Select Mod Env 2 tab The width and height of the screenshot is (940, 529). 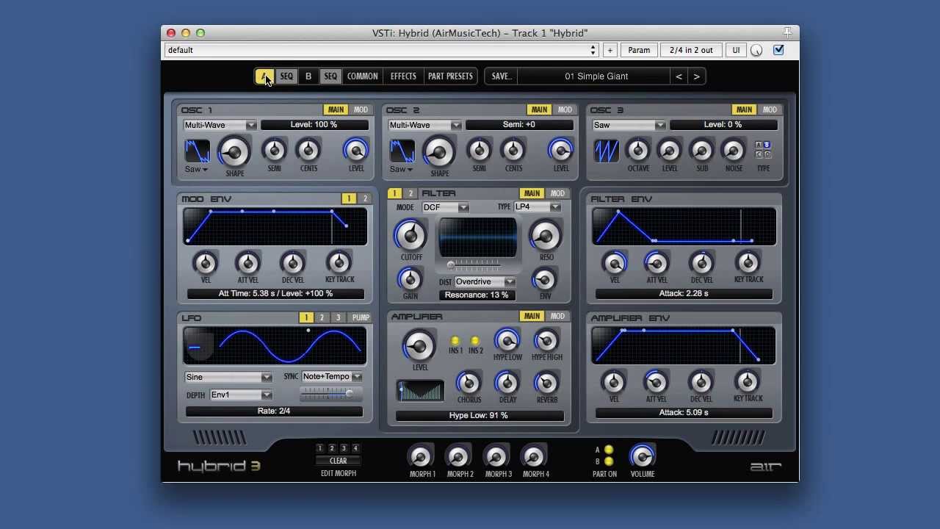[x=364, y=199]
